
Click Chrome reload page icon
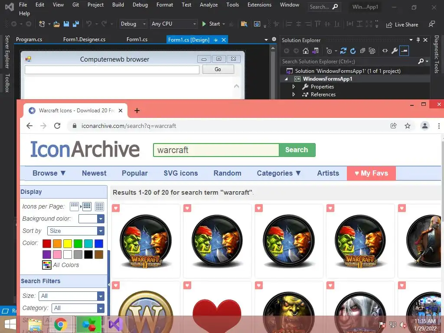[x=57, y=126]
